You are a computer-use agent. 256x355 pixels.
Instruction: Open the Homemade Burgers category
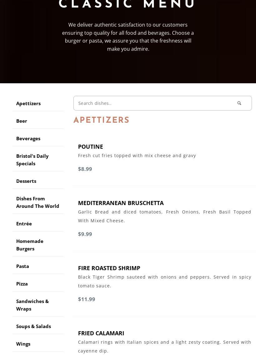tap(30, 245)
